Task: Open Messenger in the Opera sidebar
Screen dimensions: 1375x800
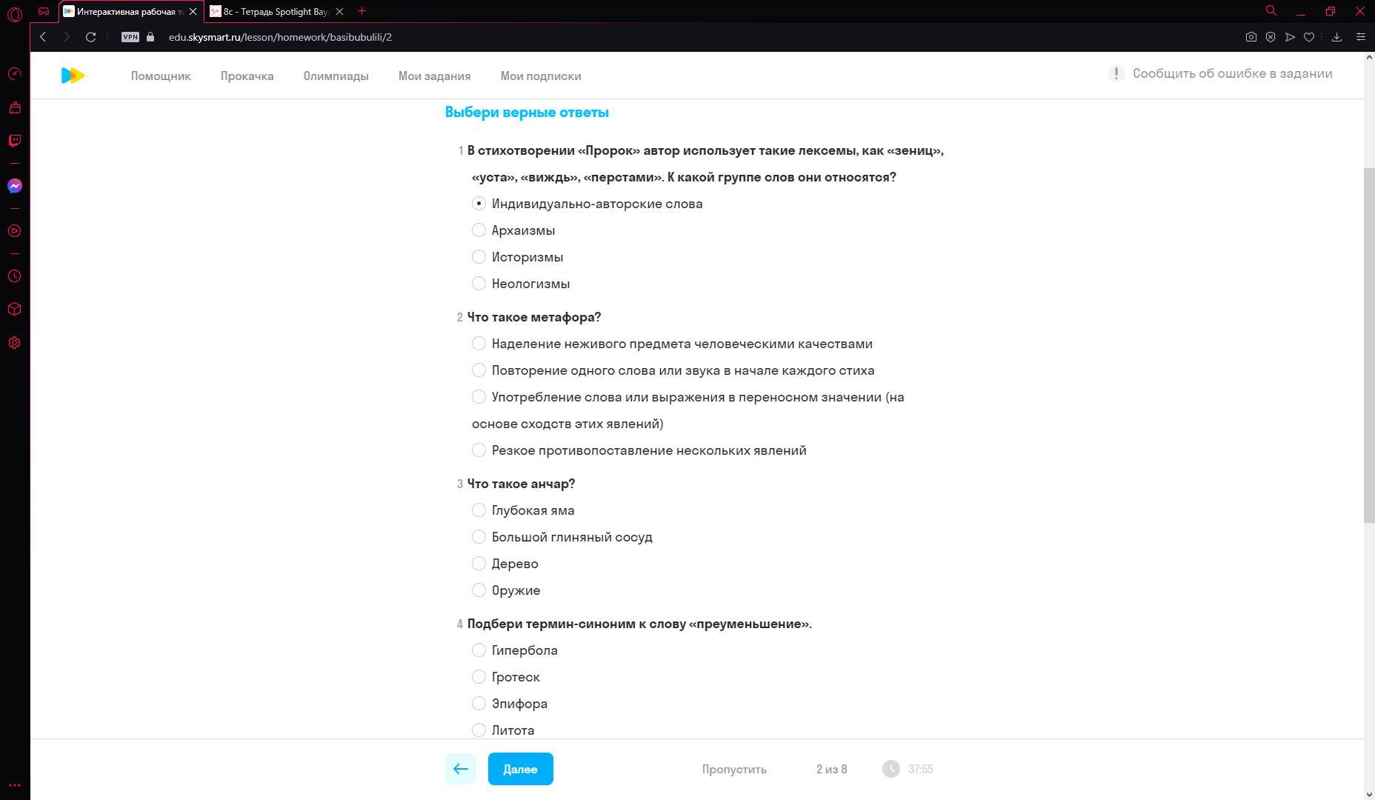Action: click(15, 186)
